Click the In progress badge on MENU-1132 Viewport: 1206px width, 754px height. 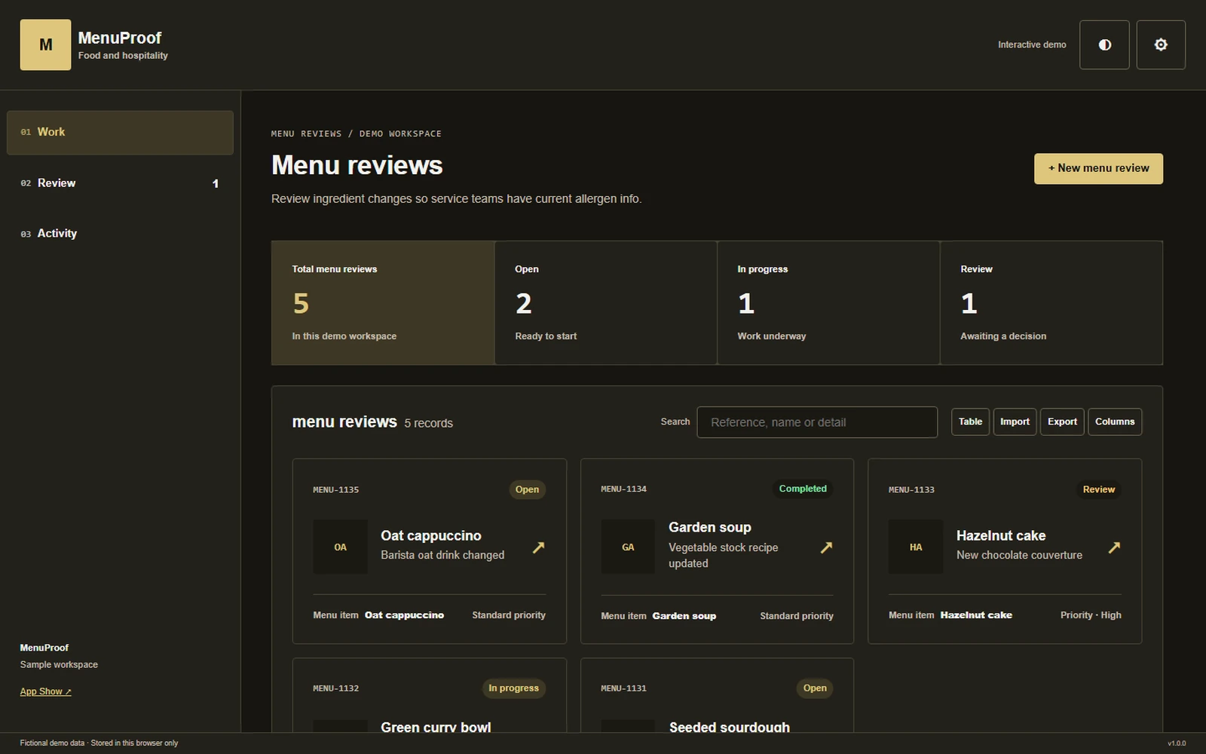pos(513,688)
